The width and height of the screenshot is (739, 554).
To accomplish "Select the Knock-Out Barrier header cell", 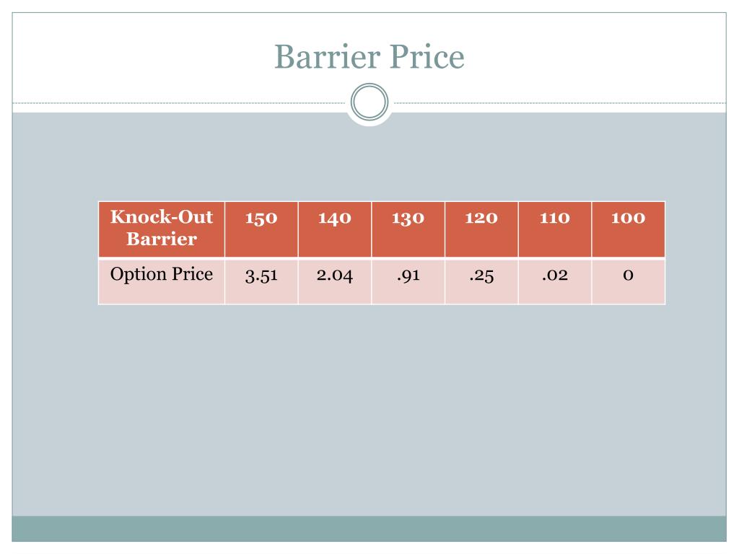I will coord(162,229).
